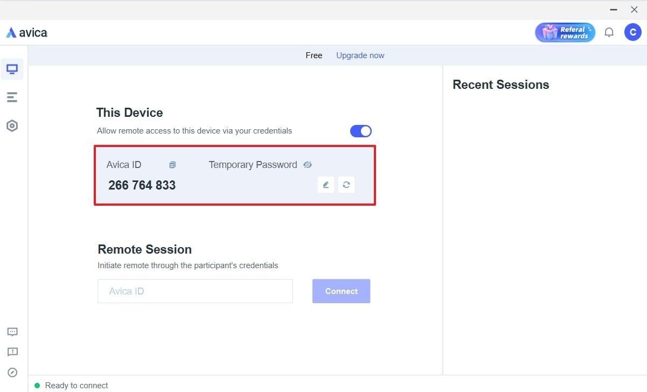Click the compass icon at bottom left
647x392 pixels.
tap(12, 372)
